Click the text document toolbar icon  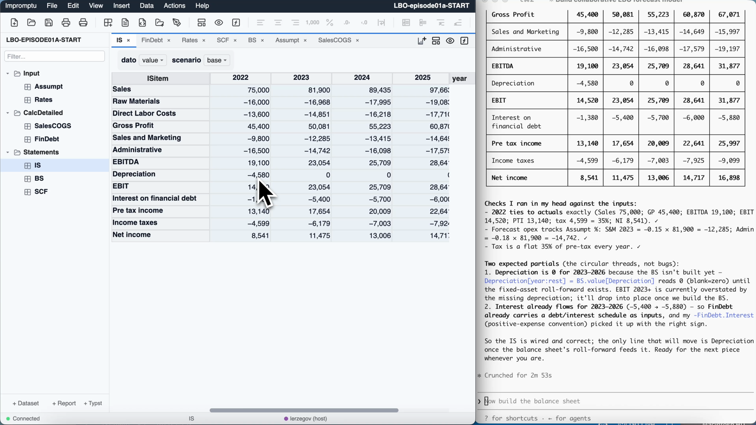(x=125, y=23)
